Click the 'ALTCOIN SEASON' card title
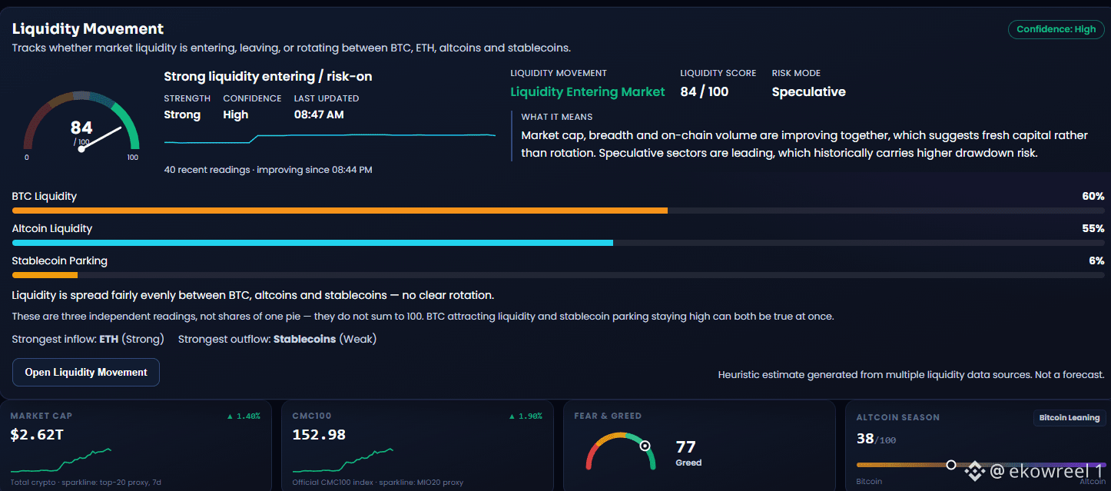Screen dimensions: 1111x491 coord(898,417)
